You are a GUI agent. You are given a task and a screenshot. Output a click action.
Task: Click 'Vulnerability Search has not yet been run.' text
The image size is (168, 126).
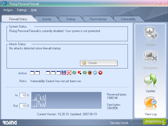(x=56, y=81)
